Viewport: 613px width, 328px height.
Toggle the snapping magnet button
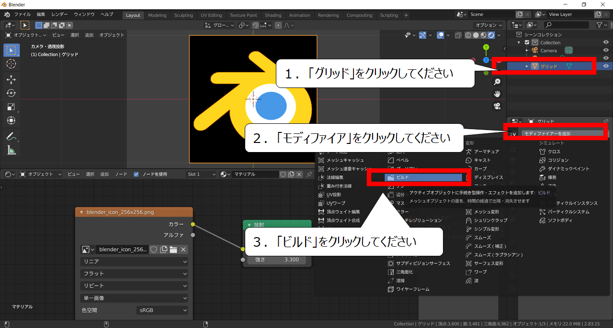pos(256,25)
